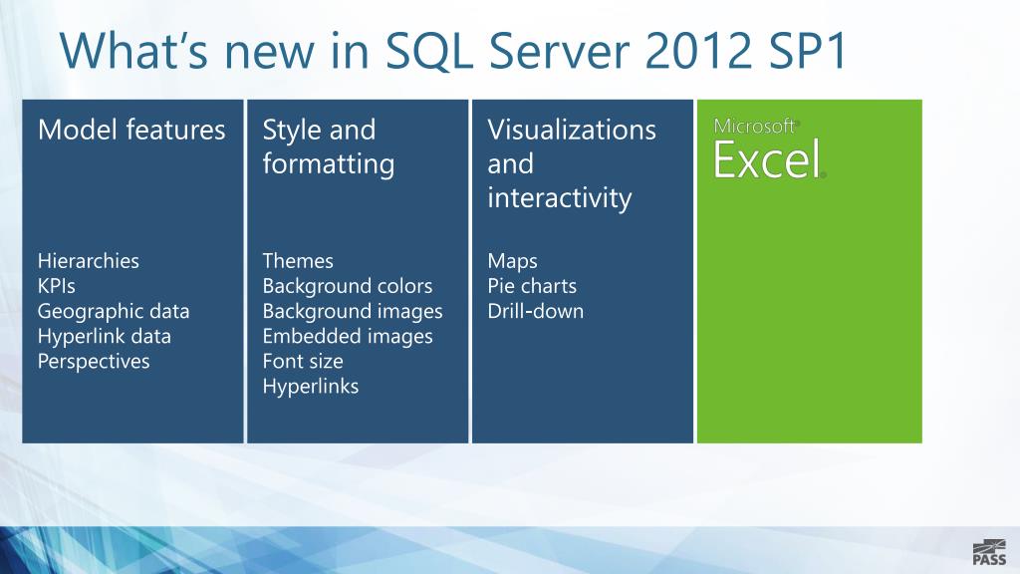Select the 'Themes' item
Image resolution: width=1020 pixels, height=574 pixels.
click(298, 261)
